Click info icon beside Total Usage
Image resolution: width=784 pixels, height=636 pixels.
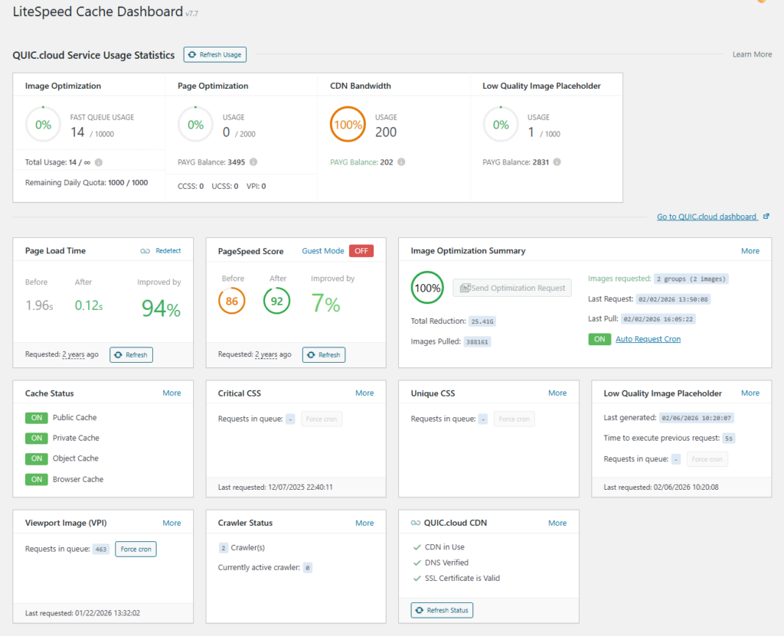(x=99, y=162)
